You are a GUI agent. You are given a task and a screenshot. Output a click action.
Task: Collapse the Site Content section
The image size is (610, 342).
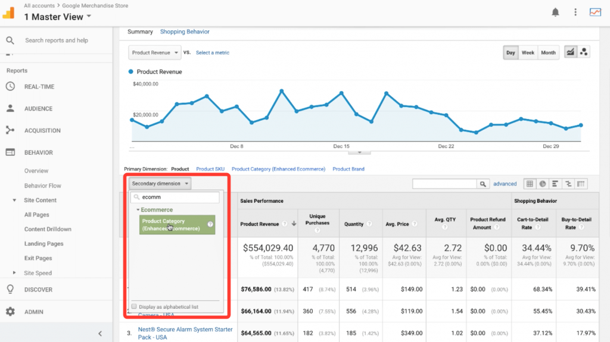[x=14, y=200]
